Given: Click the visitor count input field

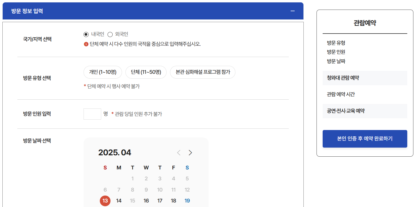Looking at the screenshot, I should (92, 114).
